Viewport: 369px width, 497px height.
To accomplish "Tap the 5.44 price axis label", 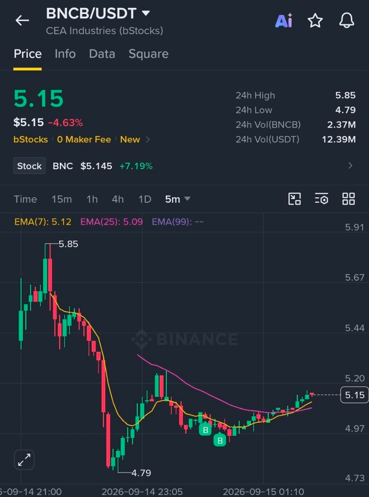I will tap(355, 328).
